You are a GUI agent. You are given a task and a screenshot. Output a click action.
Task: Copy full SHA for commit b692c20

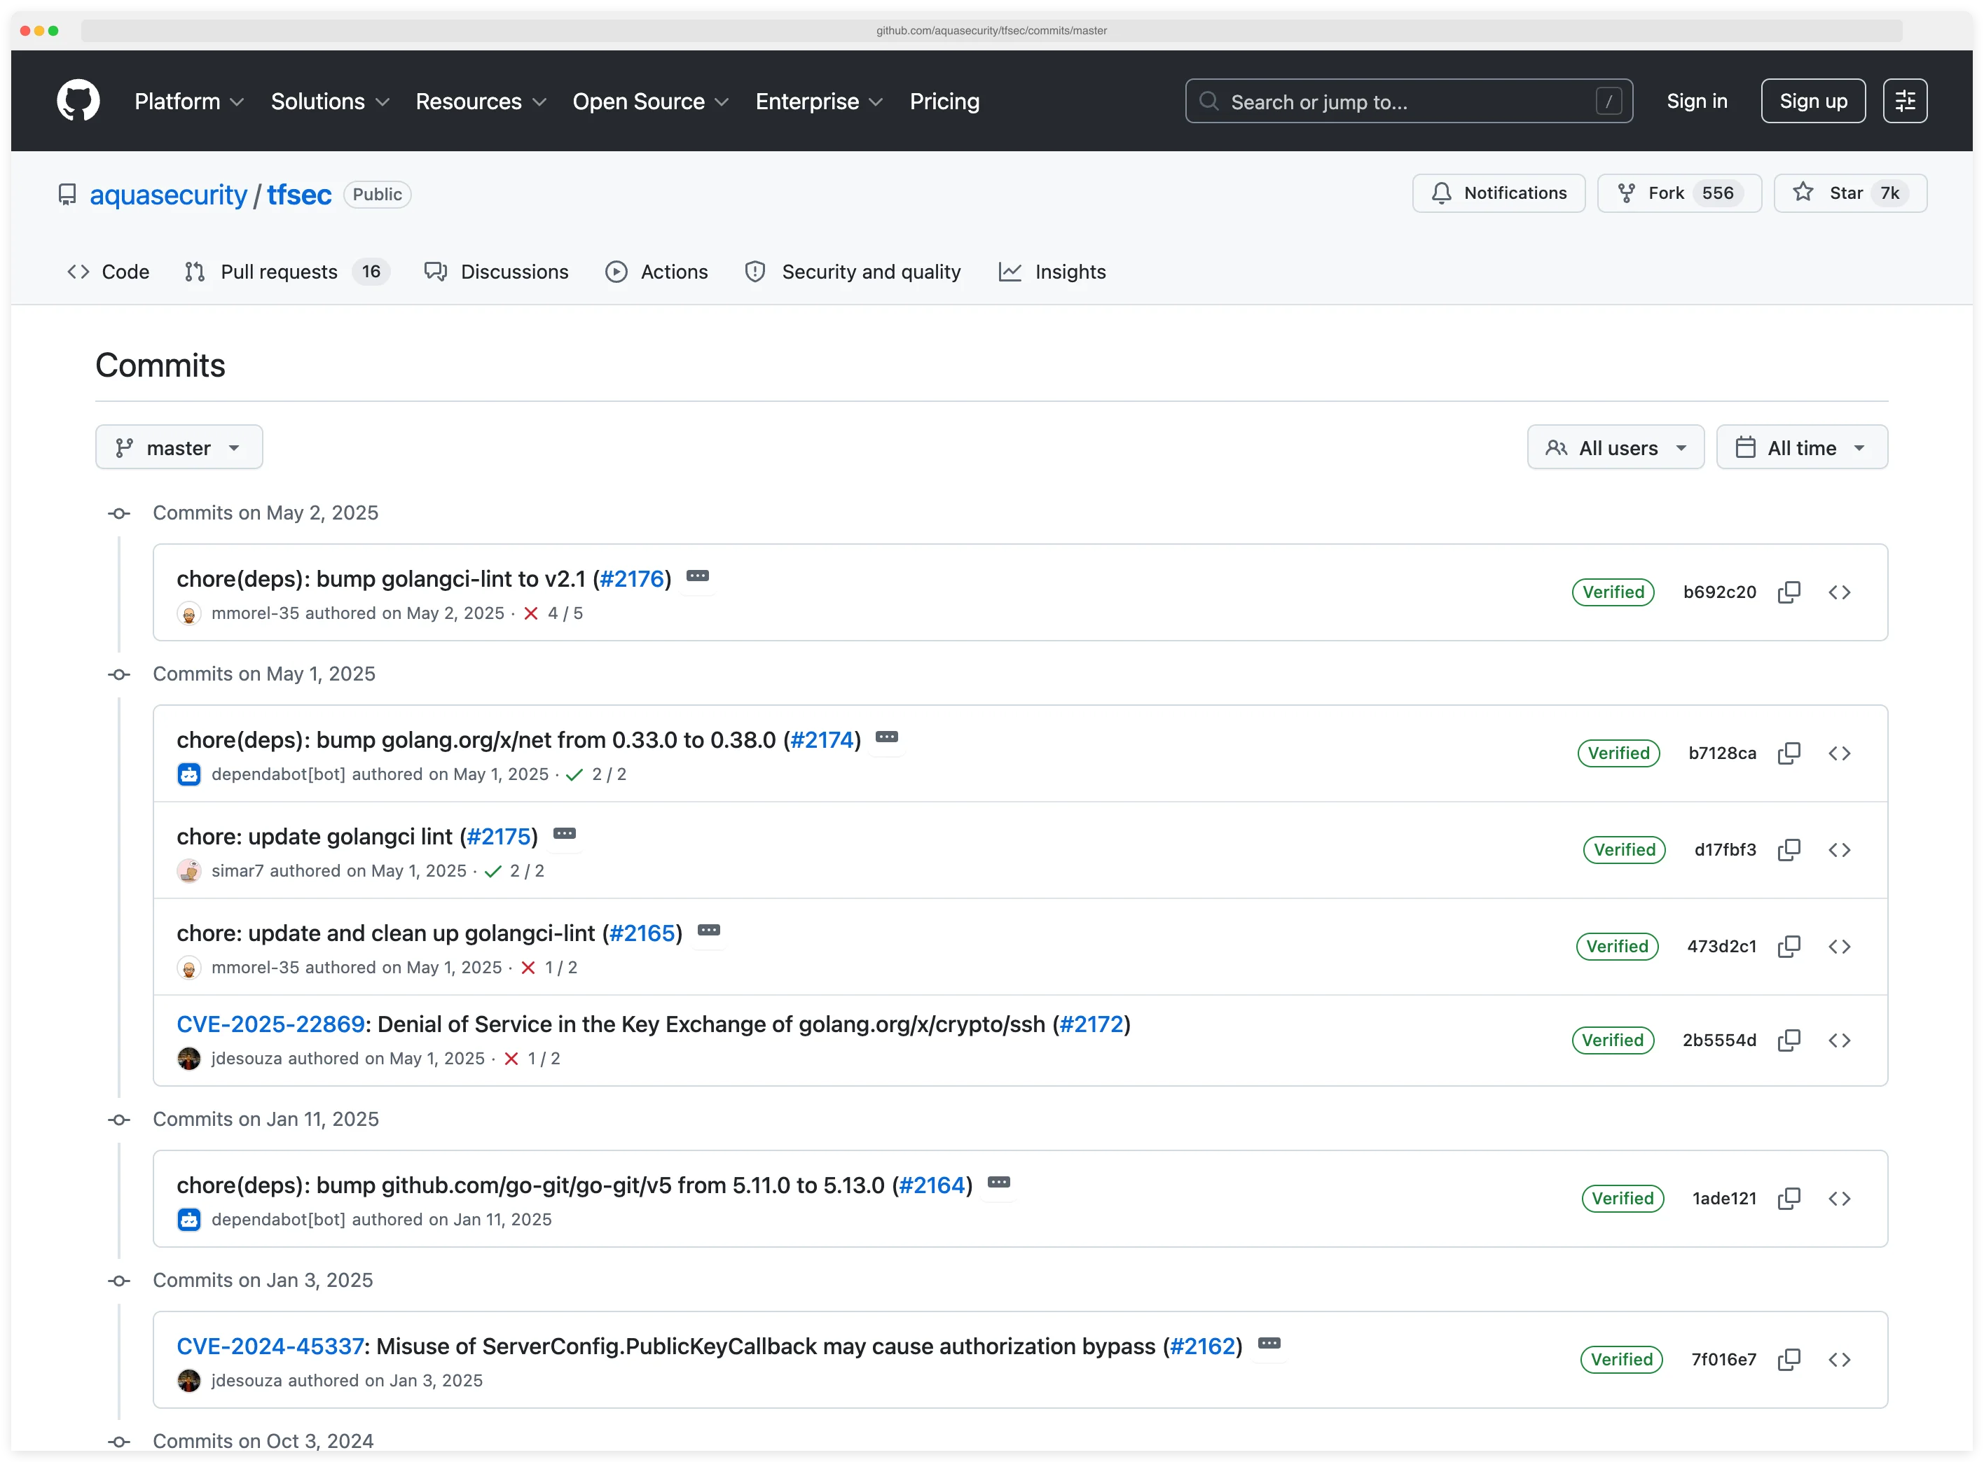tap(1789, 592)
